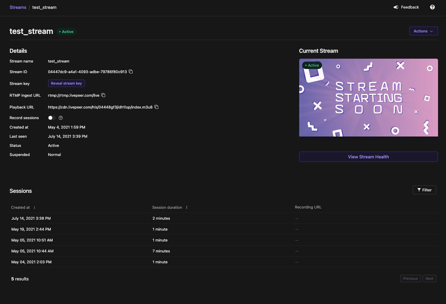Click the Suspended status value Normal
Viewport: 446px width, 304px height.
pos(54,155)
